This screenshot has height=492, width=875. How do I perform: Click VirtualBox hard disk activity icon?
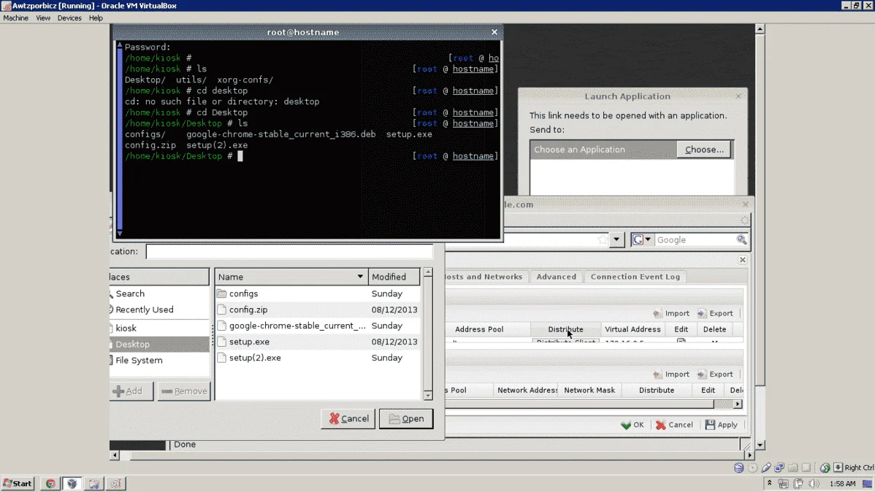click(739, 467)
